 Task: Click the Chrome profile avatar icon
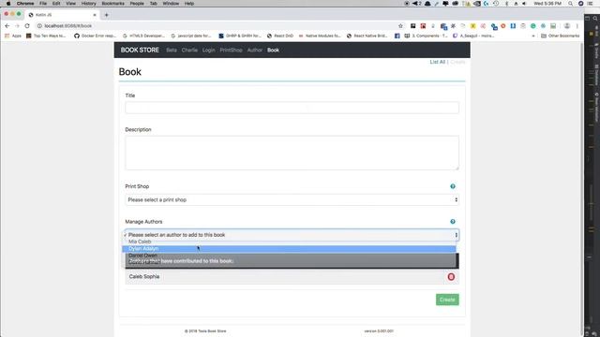point(567,26)
